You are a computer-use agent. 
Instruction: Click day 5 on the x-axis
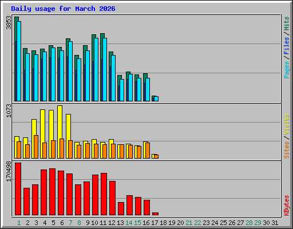(x=53, y=223)
